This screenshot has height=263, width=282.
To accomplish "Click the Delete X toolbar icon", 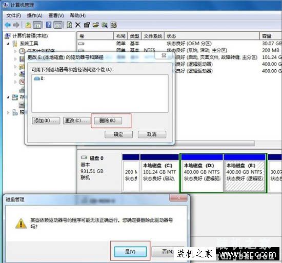I will point(78,25).
